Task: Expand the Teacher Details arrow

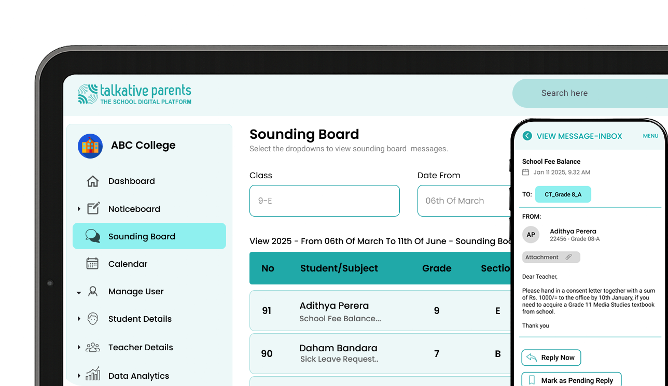Action: tap(79, 347)
